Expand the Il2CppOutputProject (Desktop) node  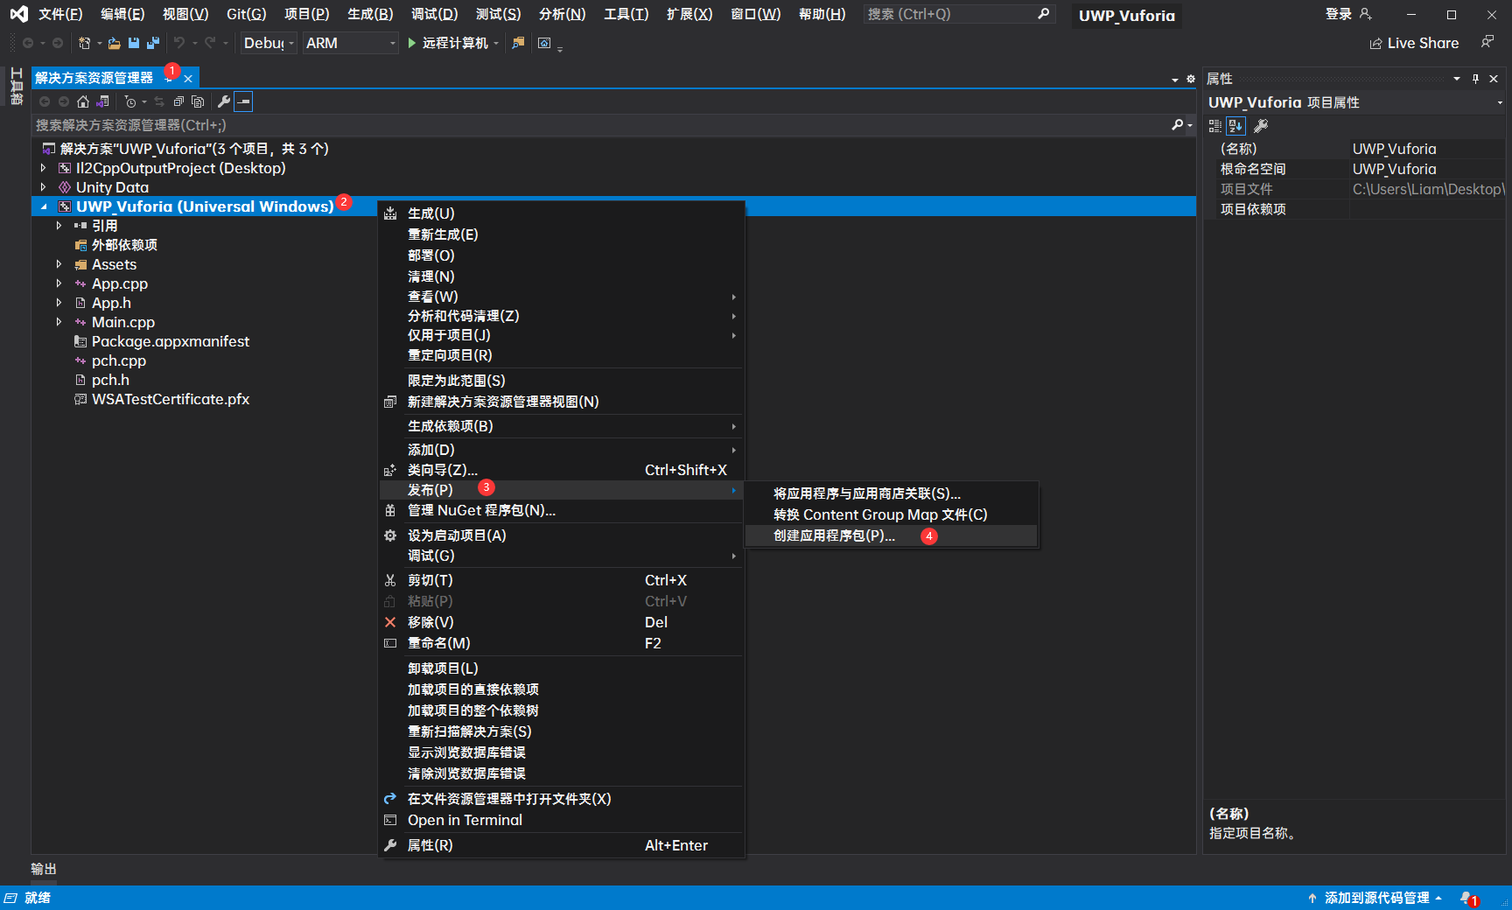coord(43,168)
